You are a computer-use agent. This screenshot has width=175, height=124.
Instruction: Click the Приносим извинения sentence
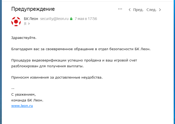(x=57, y=77)
